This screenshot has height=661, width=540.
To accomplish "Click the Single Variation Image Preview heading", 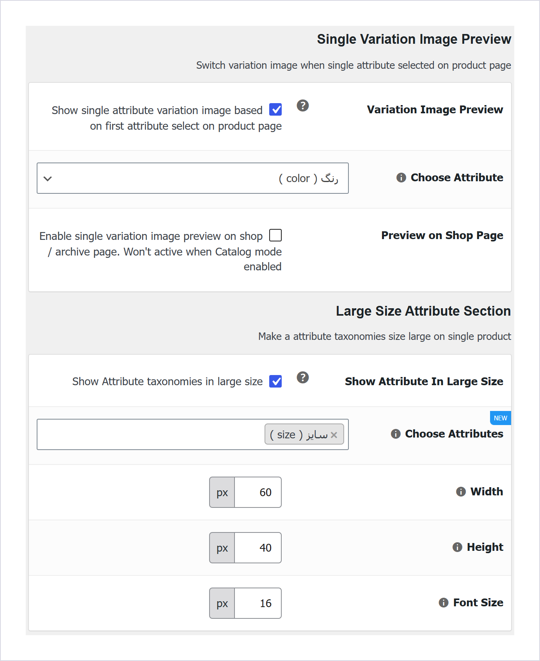I will pyautogui.click(x=414, y=39).
